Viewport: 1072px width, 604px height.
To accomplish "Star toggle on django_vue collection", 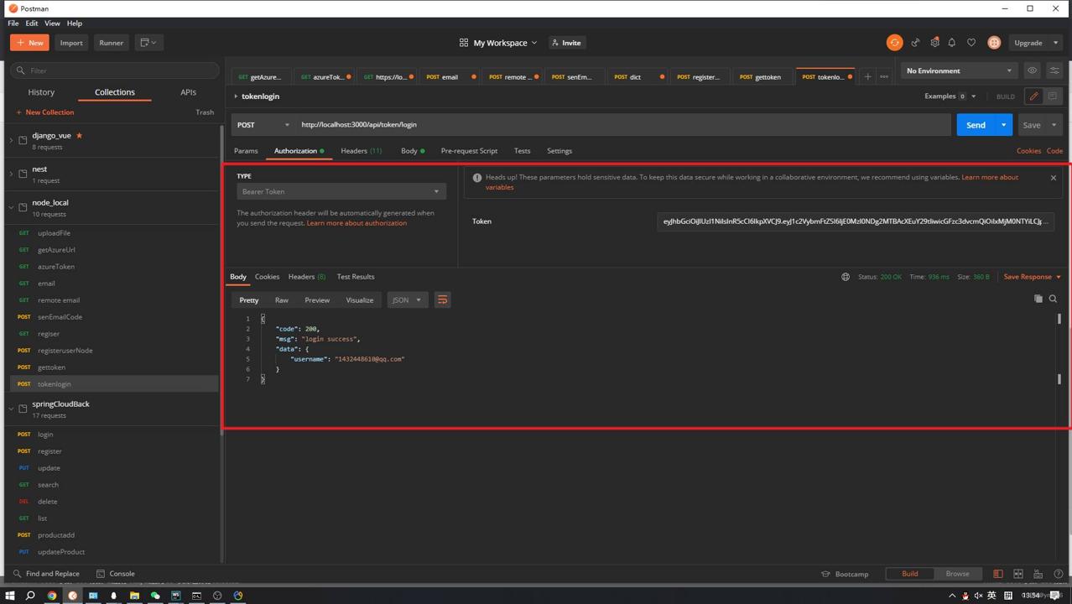I will [x=79, y=135].
